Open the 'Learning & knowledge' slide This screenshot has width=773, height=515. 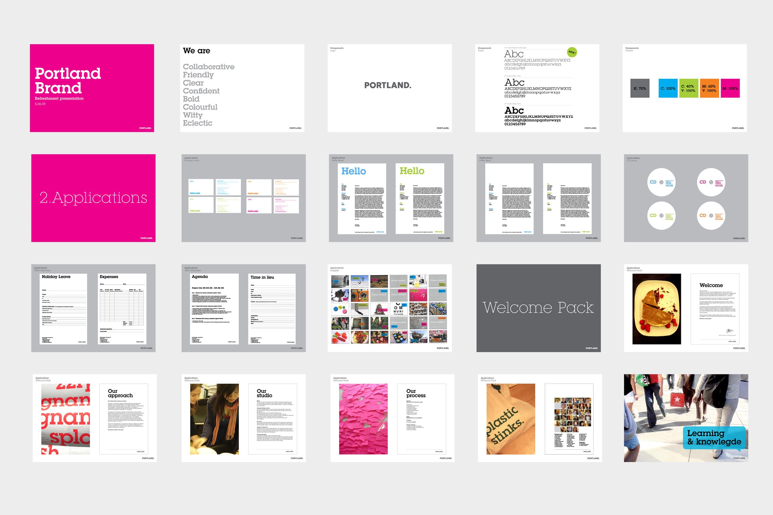click(x=686, y=418)
